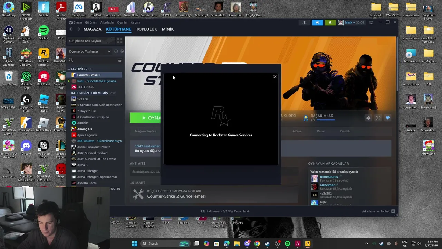Screen dimensions: 442x249
Task: Click the blue announcements megaphone icon
Action: click(317, 22)
